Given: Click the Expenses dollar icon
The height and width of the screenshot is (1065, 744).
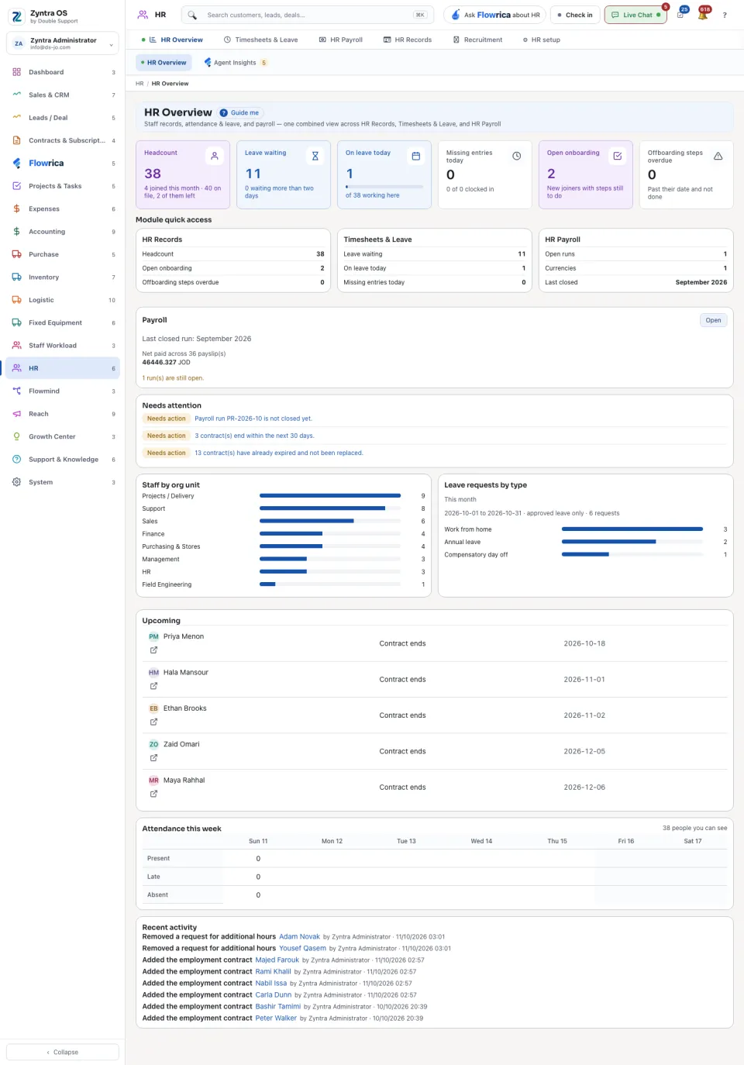Looking at the screenshot, I should (16, 209).
